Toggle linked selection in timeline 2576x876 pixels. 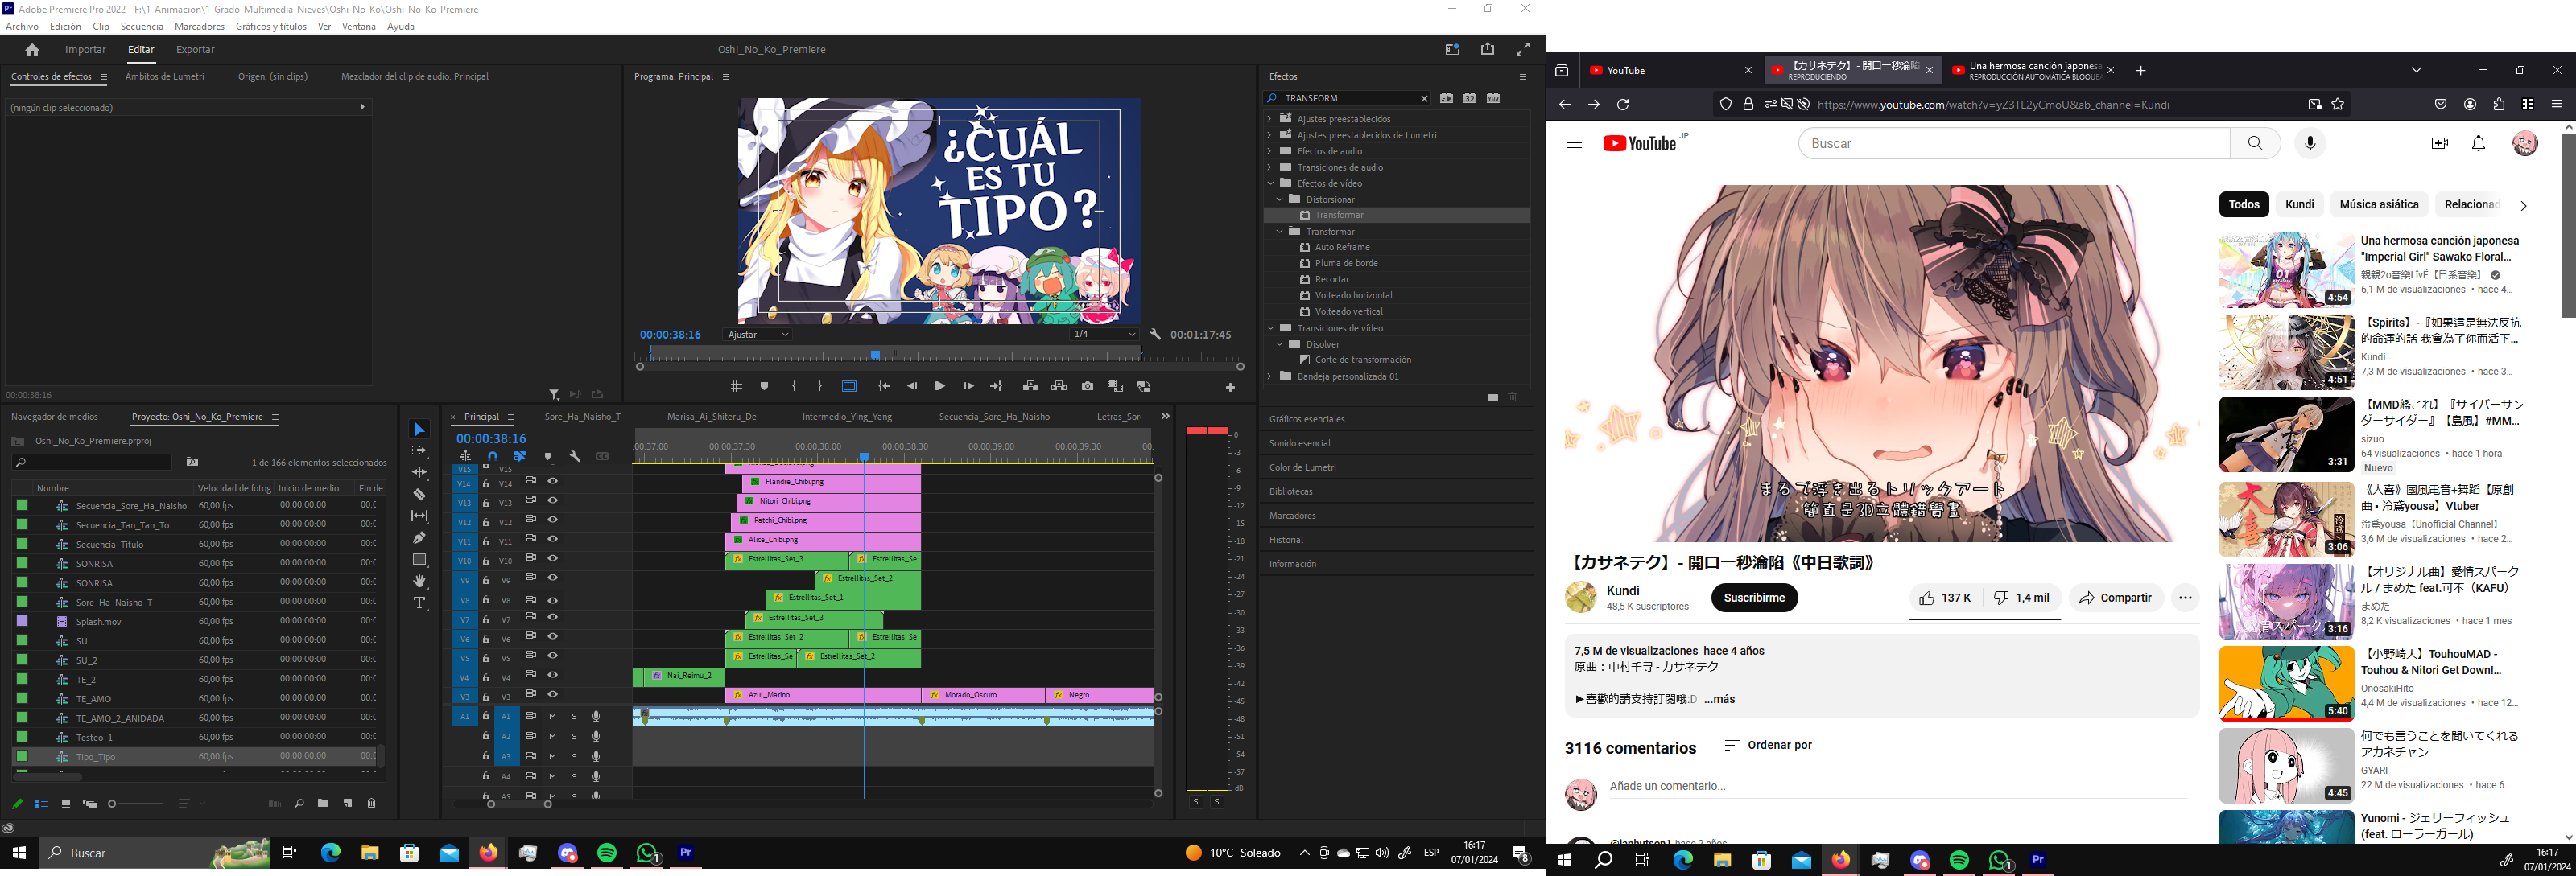[520, 456]
